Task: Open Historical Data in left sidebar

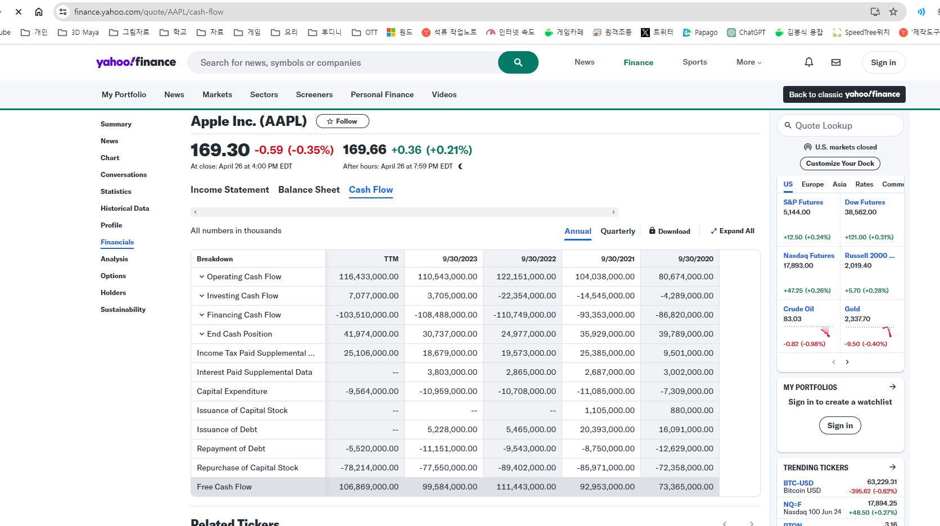Action: pos(125,208)
